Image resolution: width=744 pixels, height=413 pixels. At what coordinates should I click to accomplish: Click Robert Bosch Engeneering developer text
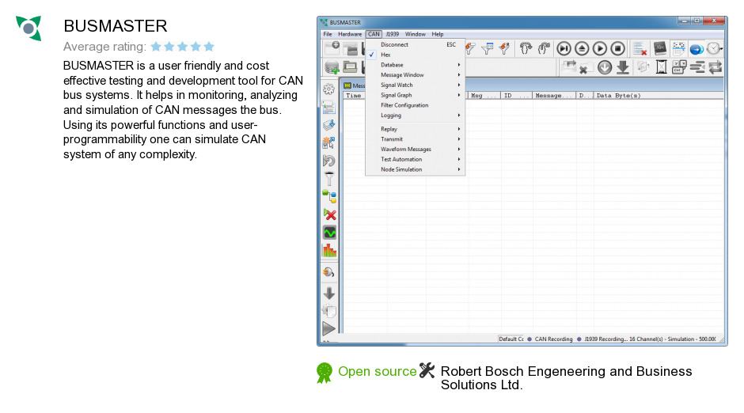(x=566, y=378)
